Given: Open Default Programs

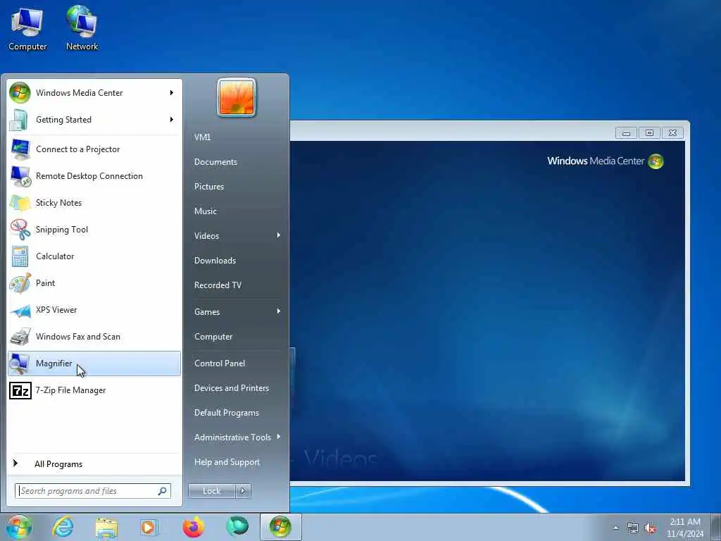Looking at the screenshot, I should coord(226,413).
